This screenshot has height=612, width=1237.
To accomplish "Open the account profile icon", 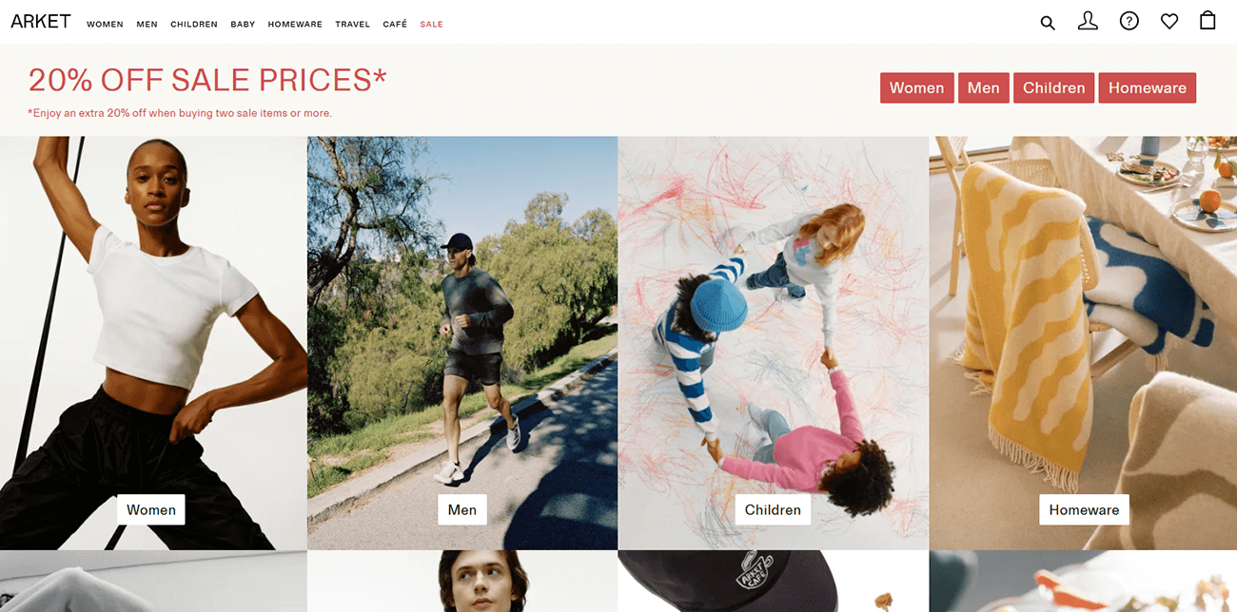I will click(x=1088, y=21).
